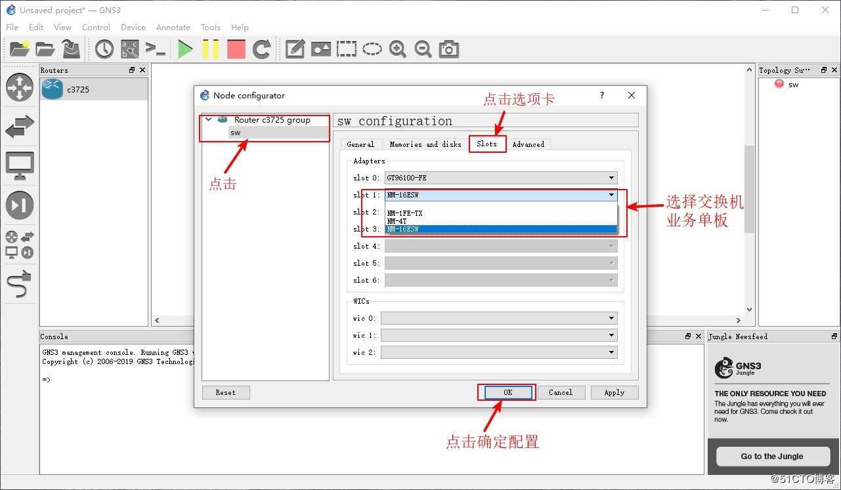This screenshot has width=841, height=490.
Task: Click Go to the Jungle button
Action: pyautogui.click(x=771, y=456)
